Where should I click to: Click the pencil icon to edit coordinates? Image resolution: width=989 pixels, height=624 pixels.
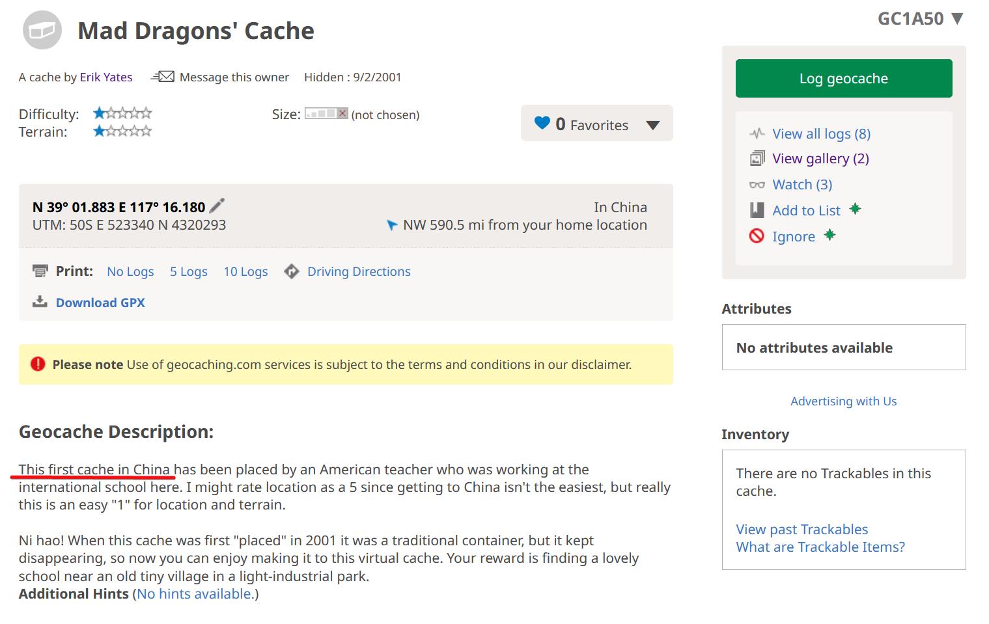point(217,206)
